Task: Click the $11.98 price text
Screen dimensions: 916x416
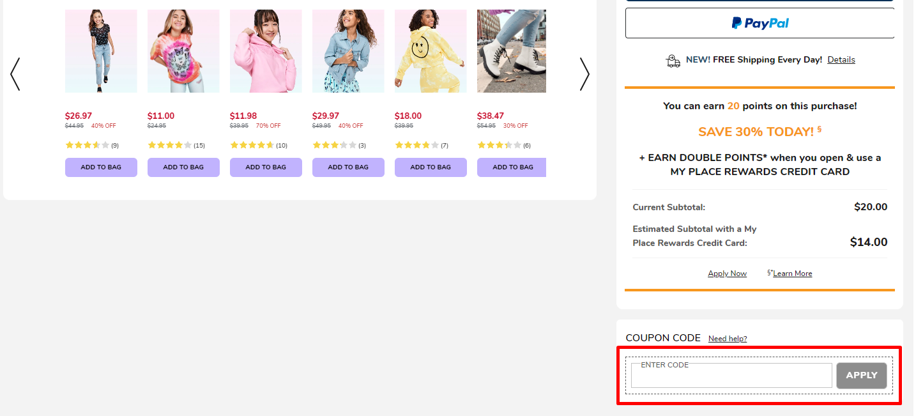Action: (x=243, y=116)
